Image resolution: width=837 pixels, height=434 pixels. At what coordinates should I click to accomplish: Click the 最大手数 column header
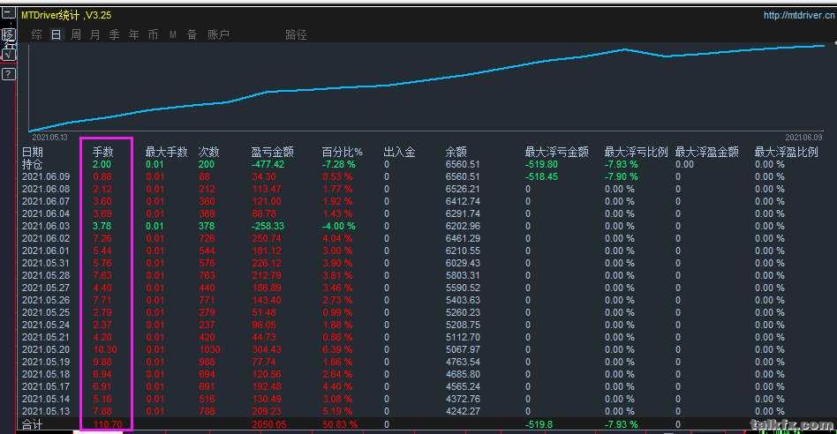coord(167,152)
